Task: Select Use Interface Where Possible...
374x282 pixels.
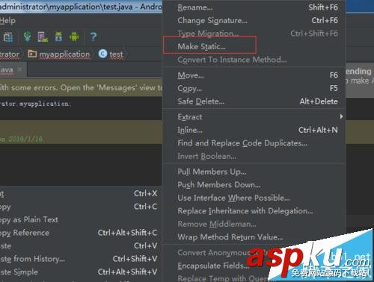Action: tap(254, 198)
